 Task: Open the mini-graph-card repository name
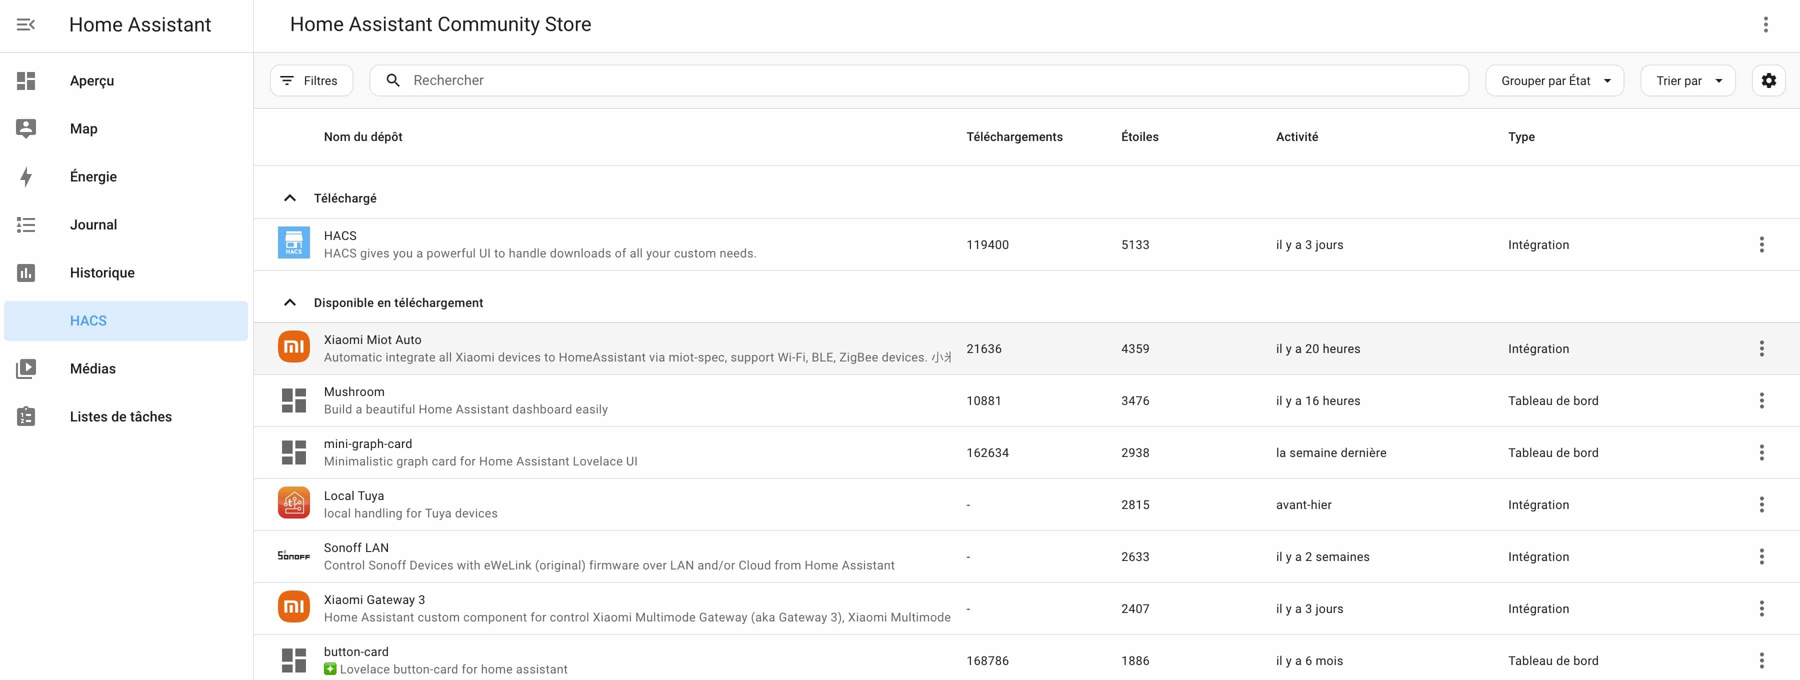point(367,444)
